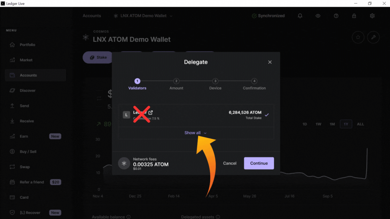Click the Continue button
Screen dimensions: 390x219
click(259, 163)
